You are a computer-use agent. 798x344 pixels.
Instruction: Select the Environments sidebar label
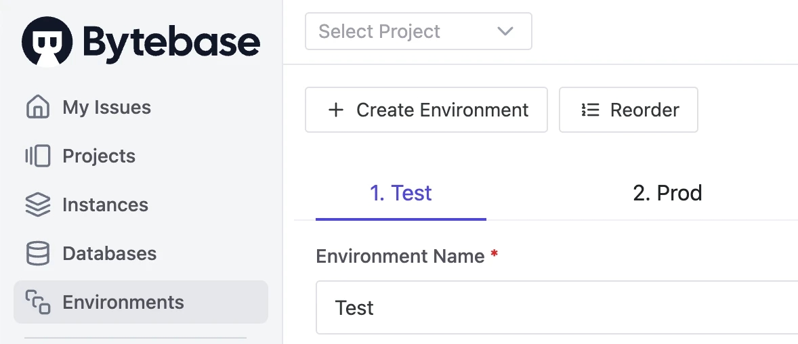(123, 302)
